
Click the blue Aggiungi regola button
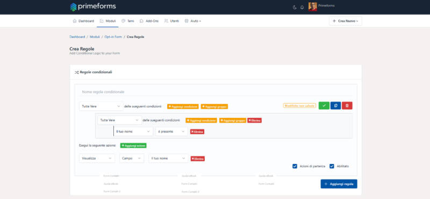click(x=339, y=184)
